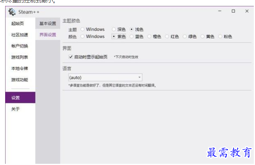Open the 关于 about page
The image size is (255, 165).
tap(16, 109)
